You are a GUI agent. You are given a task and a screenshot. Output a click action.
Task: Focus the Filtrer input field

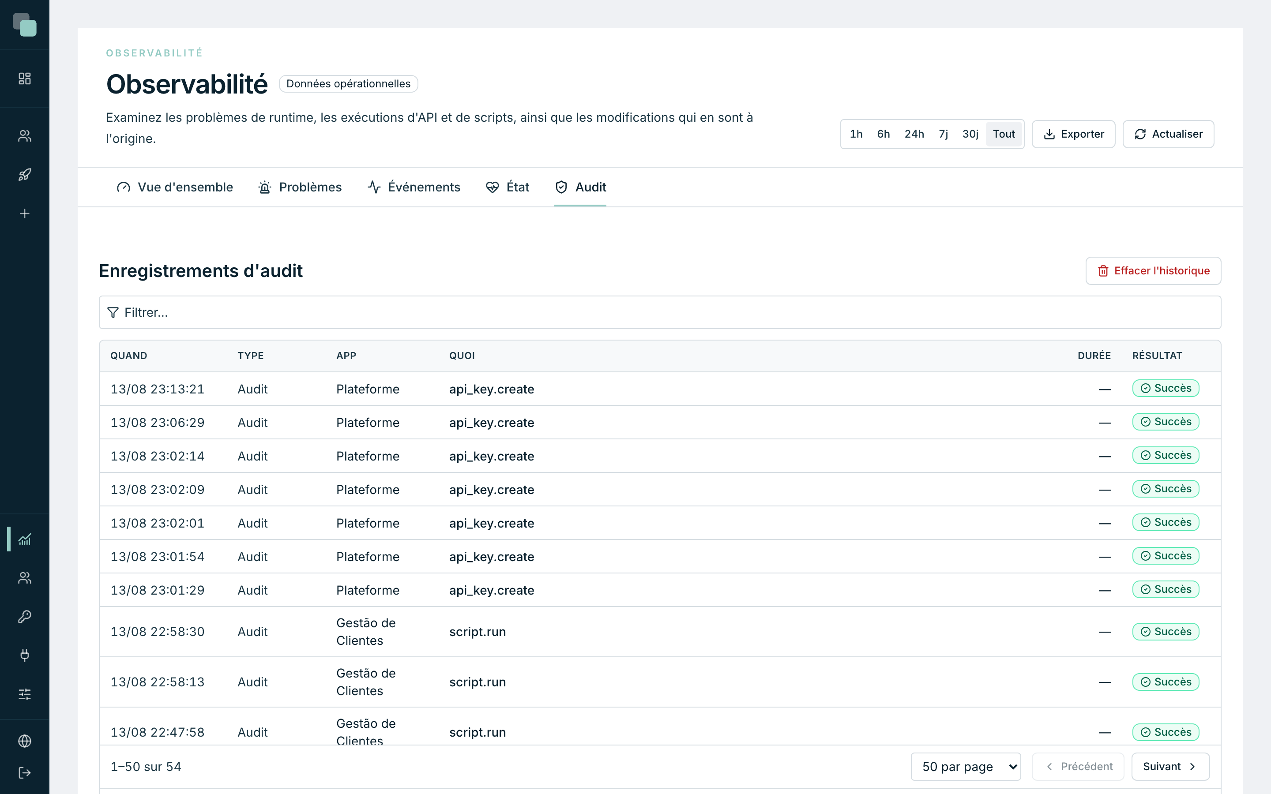(660, 312)
